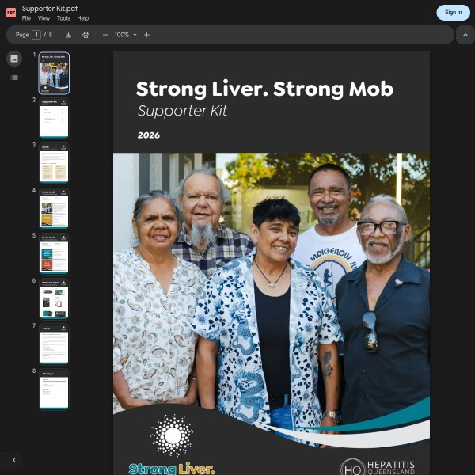The height and width of the screenshot is (475, 475).
Task: Open the Help menu
Action: pos(83,18)
